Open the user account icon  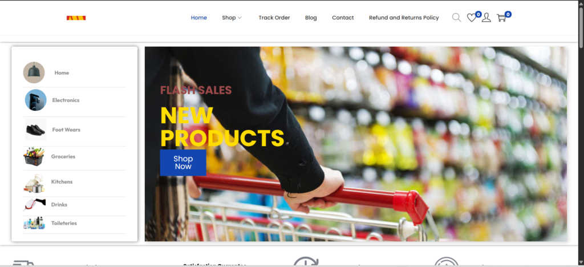pyautogui.click(x=486, y=18)
